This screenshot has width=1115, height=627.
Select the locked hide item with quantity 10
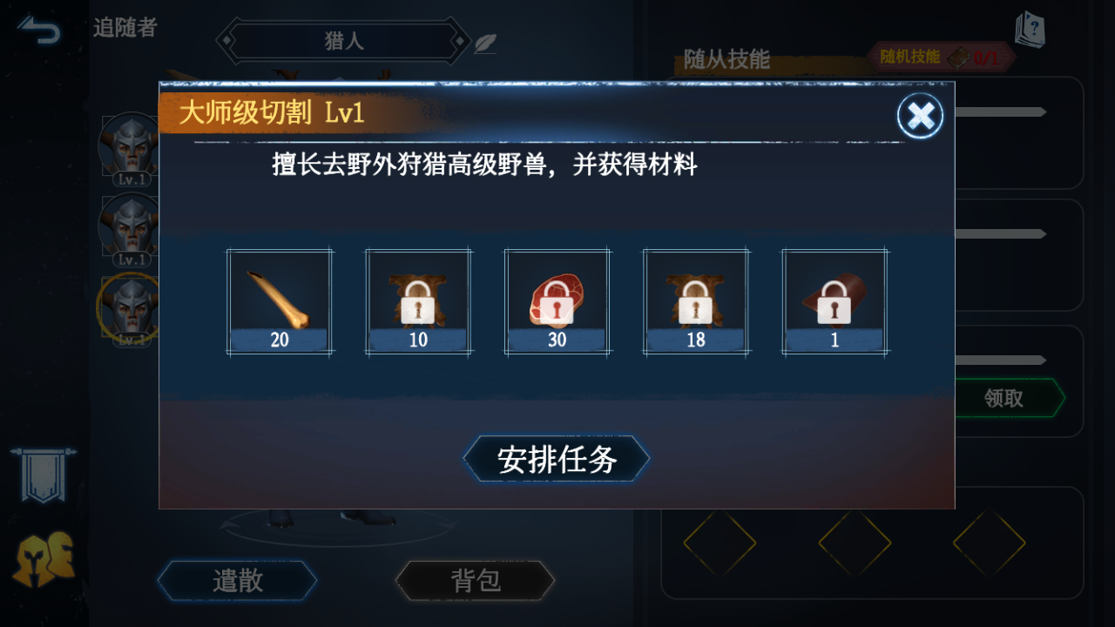[418, 302]
